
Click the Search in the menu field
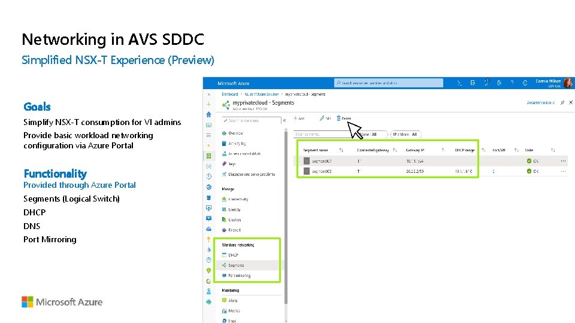[x=251, y=120]
